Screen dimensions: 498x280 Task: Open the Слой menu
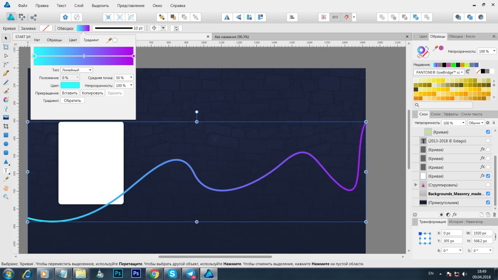coord(79,6)
